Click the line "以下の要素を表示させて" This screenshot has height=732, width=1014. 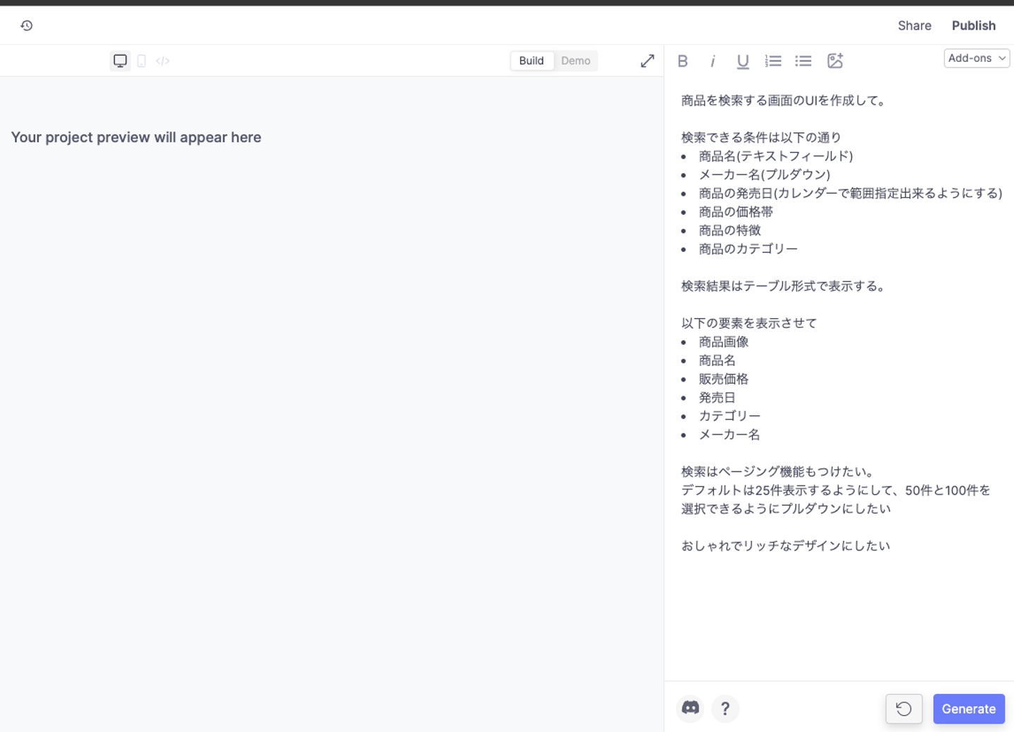[749, 323]
